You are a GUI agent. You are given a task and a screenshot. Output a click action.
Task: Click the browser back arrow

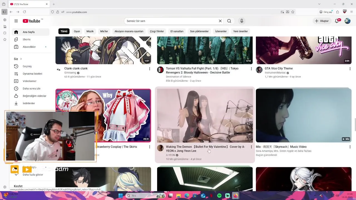(11, 12)
